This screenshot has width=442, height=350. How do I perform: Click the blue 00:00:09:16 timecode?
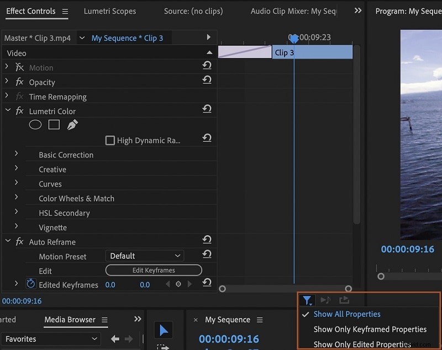(x=408, y=249)
